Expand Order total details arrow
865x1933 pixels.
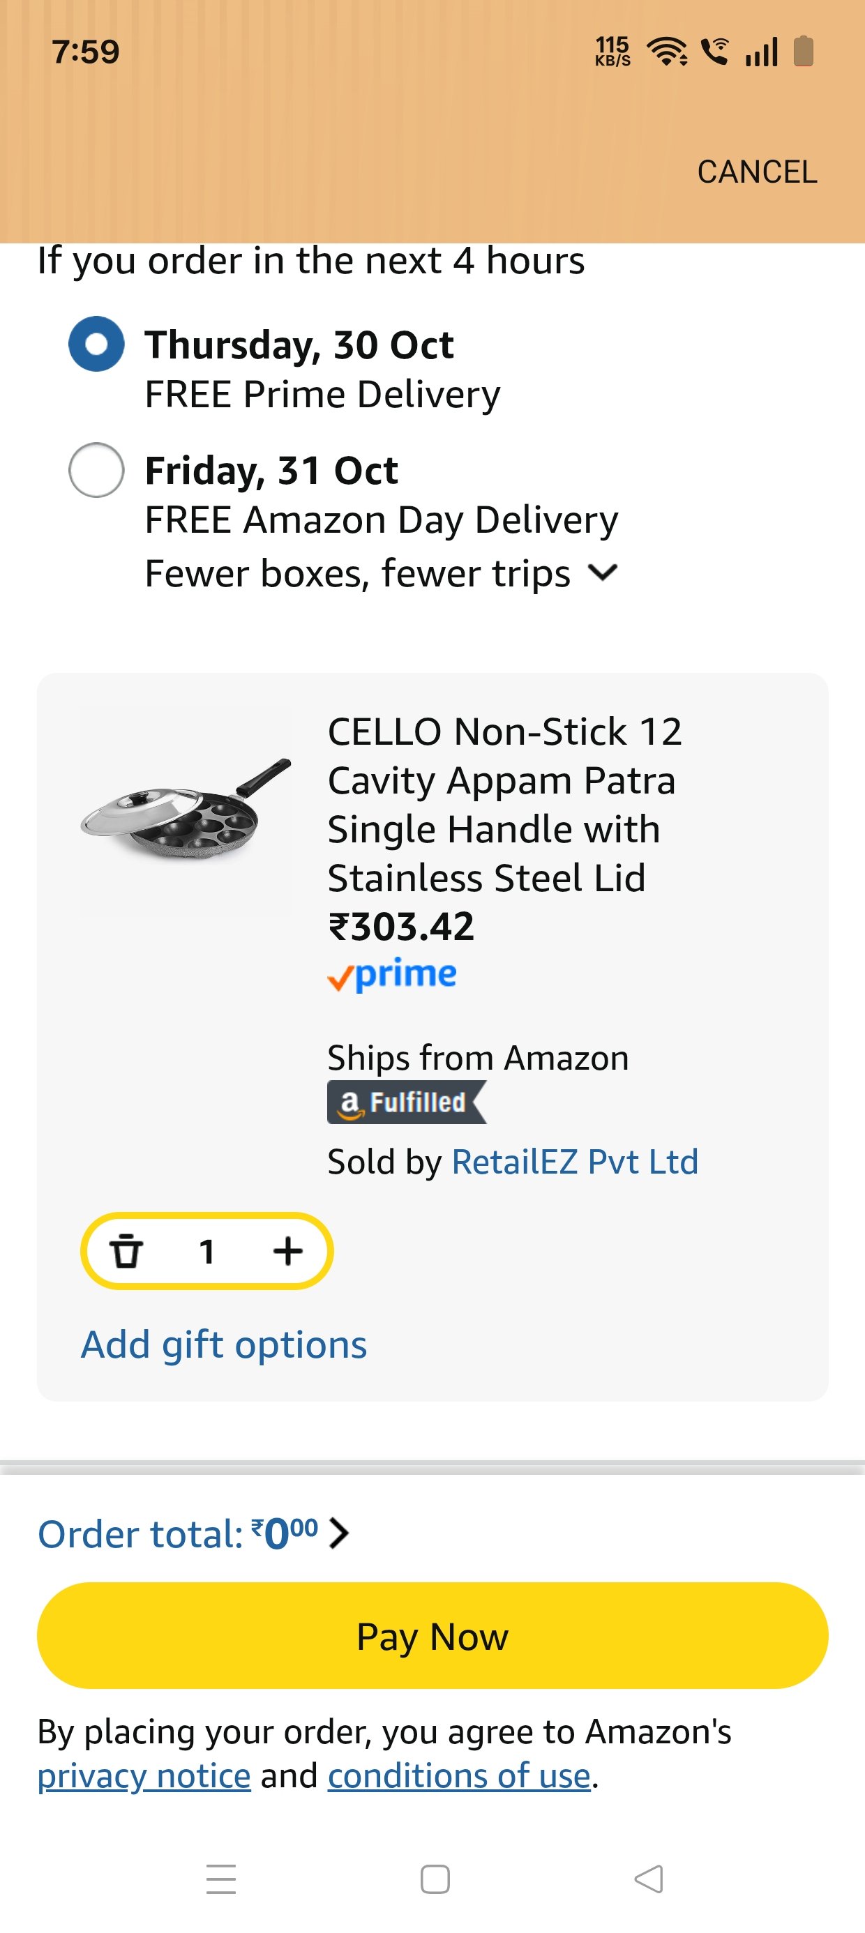coord(340,1533)
